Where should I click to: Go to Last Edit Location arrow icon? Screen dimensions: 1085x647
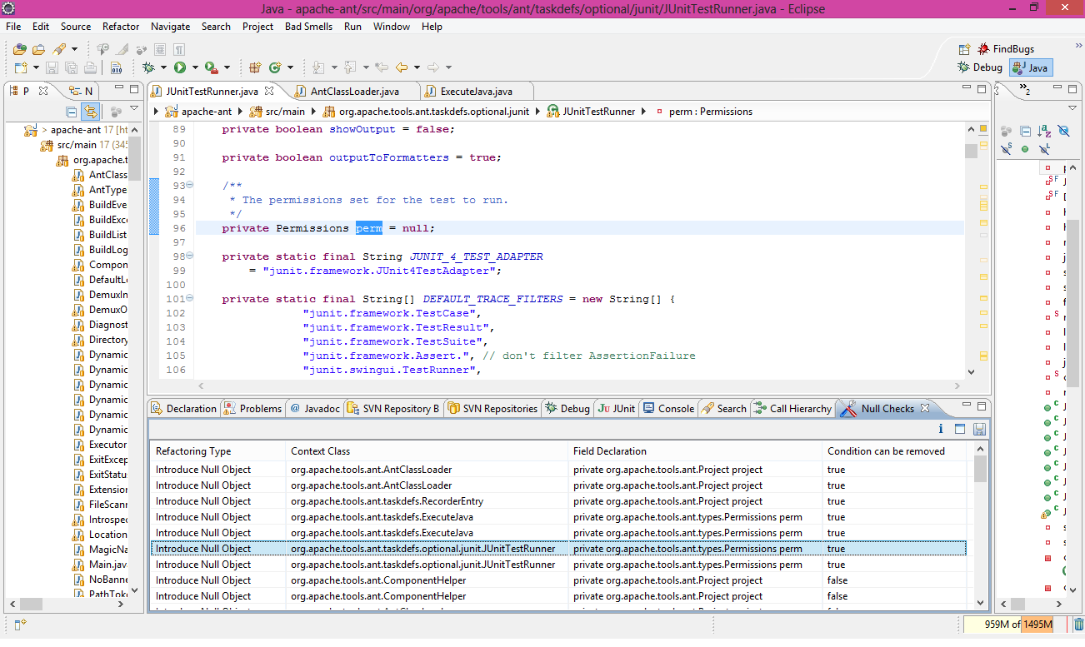click(381, 67)
